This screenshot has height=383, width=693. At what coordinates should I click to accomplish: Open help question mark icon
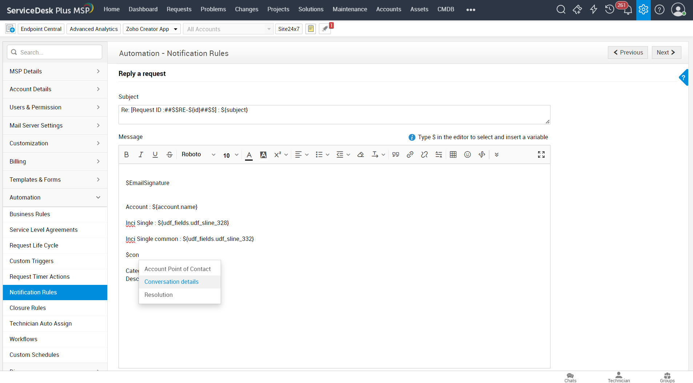[660, 9]
